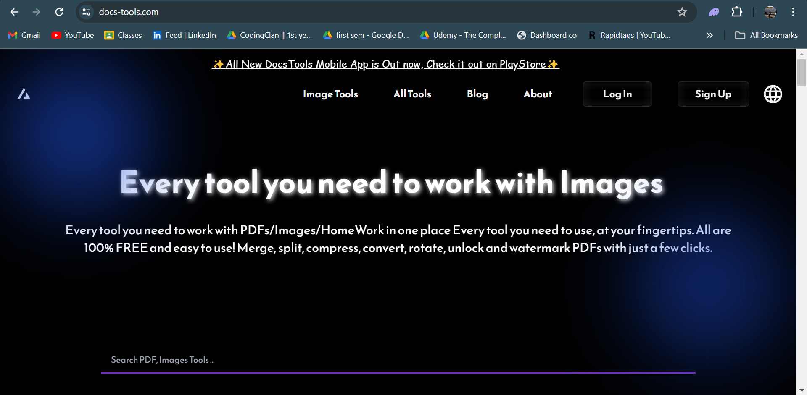Click the Log In button

(617, 94)
